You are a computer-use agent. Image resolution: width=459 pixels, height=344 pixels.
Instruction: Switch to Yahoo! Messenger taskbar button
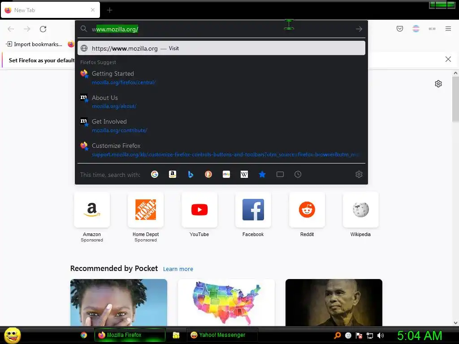tap(222, 335)
